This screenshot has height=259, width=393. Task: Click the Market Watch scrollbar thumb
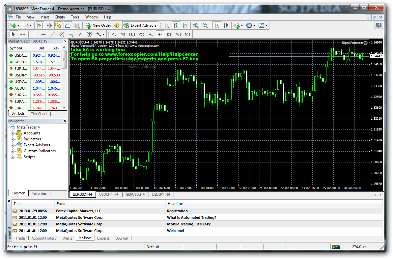[64, 59]
